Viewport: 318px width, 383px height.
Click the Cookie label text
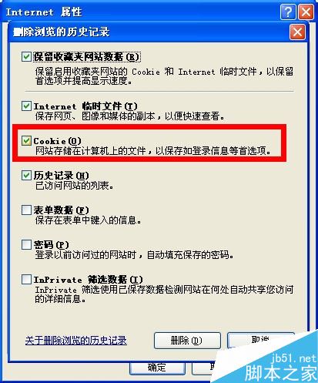point(58,141)
